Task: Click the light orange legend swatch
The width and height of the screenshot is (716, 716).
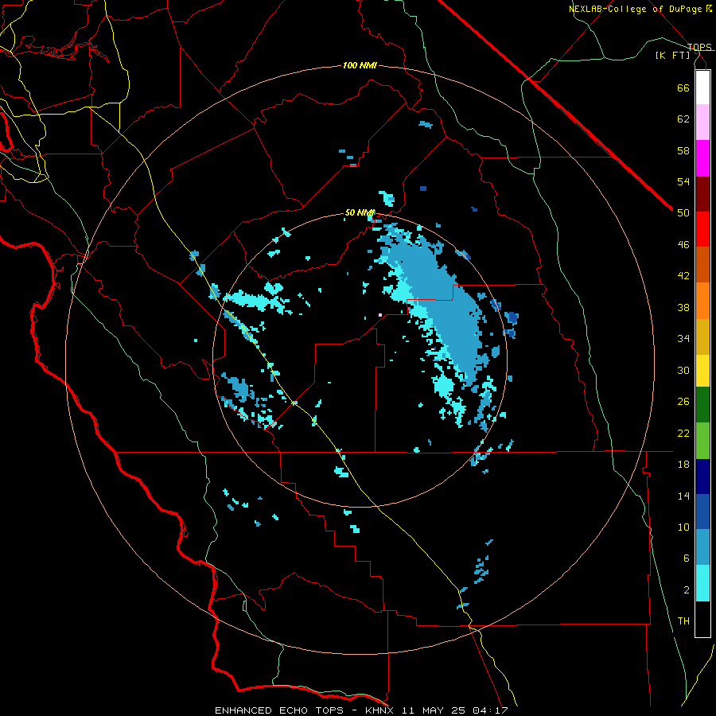Action: [x=702, y=301]
